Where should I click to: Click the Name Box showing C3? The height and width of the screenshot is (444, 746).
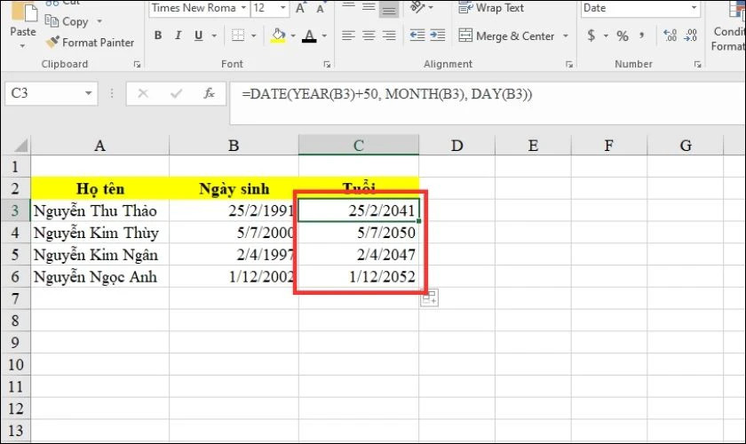click(44, 93)
